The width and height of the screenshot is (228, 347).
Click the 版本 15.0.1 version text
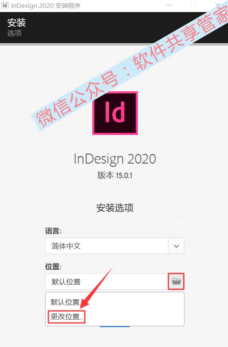(x=115, y=175)
